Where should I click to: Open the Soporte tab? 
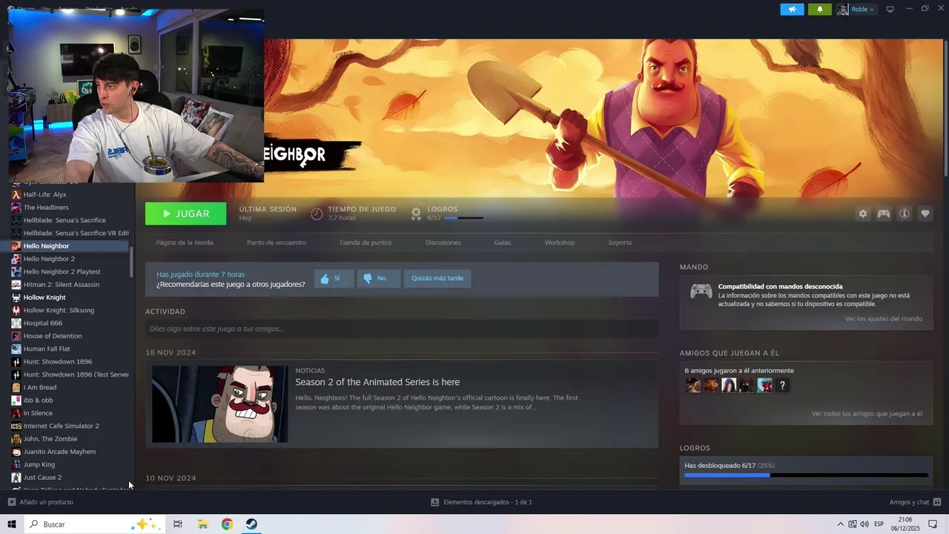[621, 243]
